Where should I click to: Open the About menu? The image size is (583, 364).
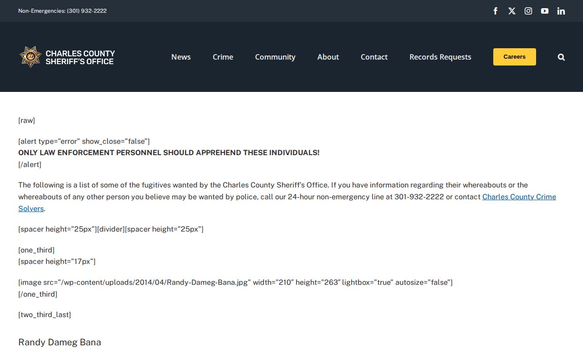pos(328,57)
